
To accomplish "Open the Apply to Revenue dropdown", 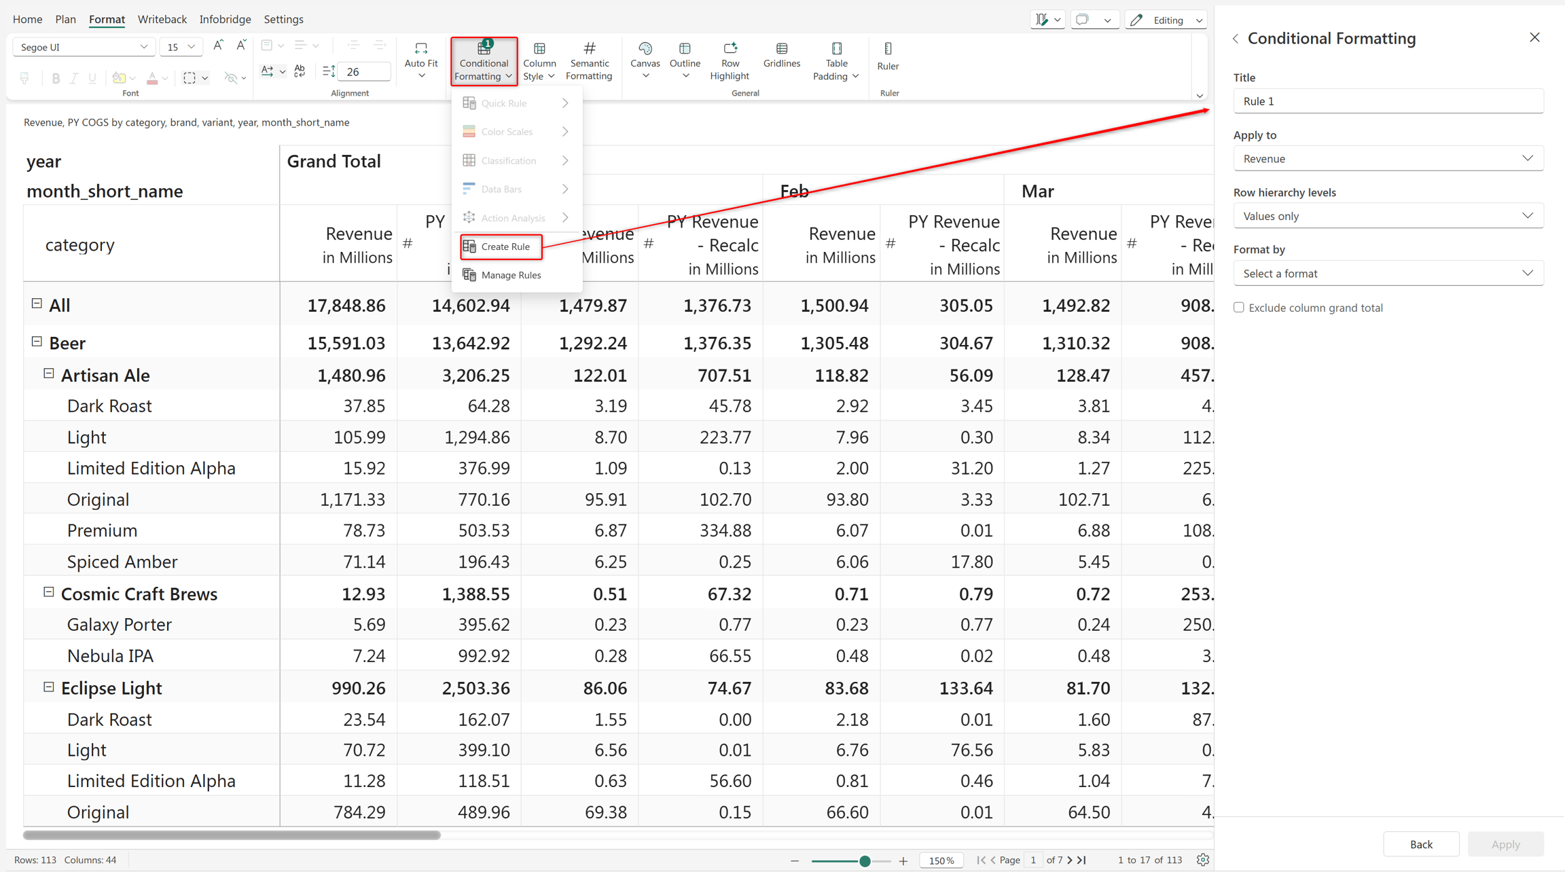I will [x=1388, y=158].
